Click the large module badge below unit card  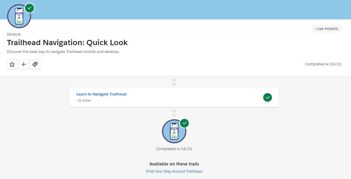[x=174, y=132]
